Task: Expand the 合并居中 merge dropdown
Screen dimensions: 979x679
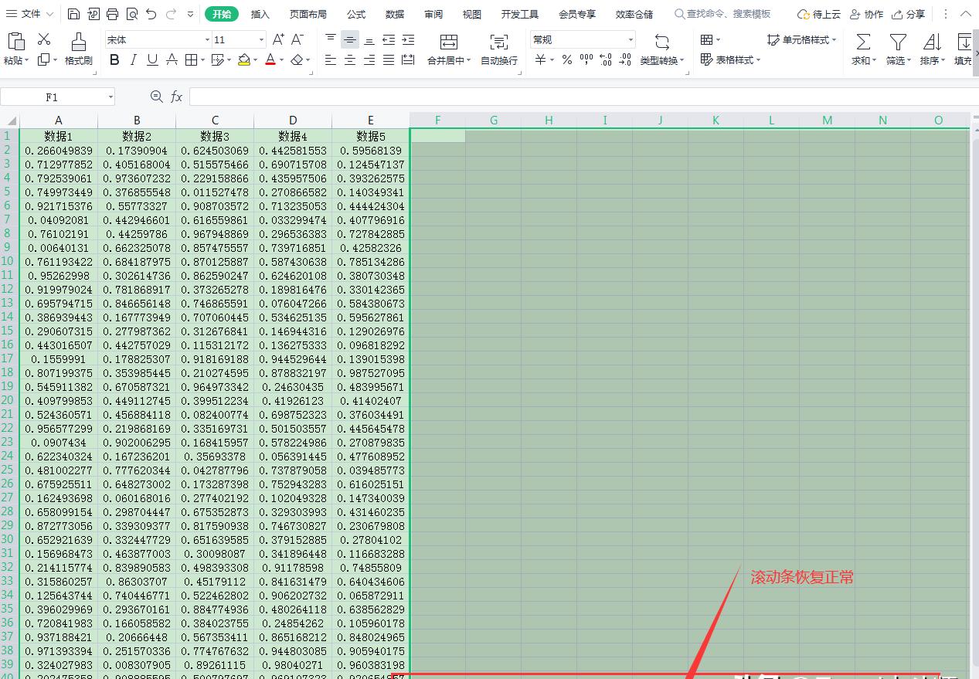Action: pos(468,60)
